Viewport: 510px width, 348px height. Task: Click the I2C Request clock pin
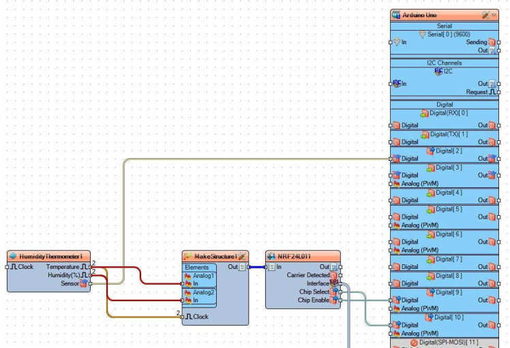click(493, 92)
